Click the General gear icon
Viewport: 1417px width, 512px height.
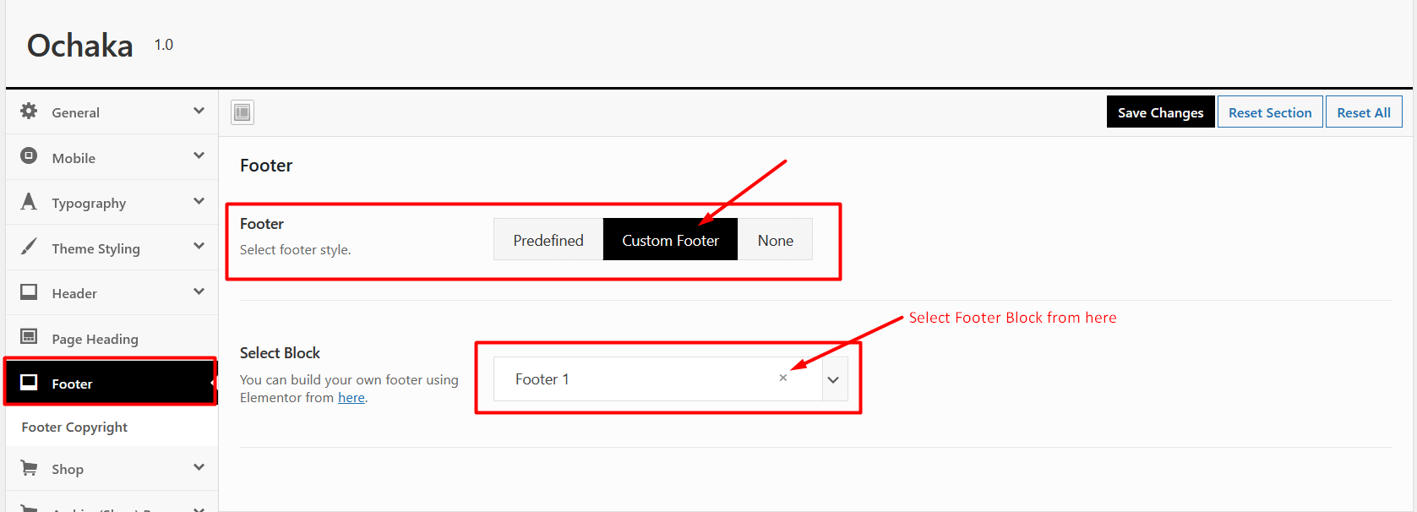tap(29, 112)
